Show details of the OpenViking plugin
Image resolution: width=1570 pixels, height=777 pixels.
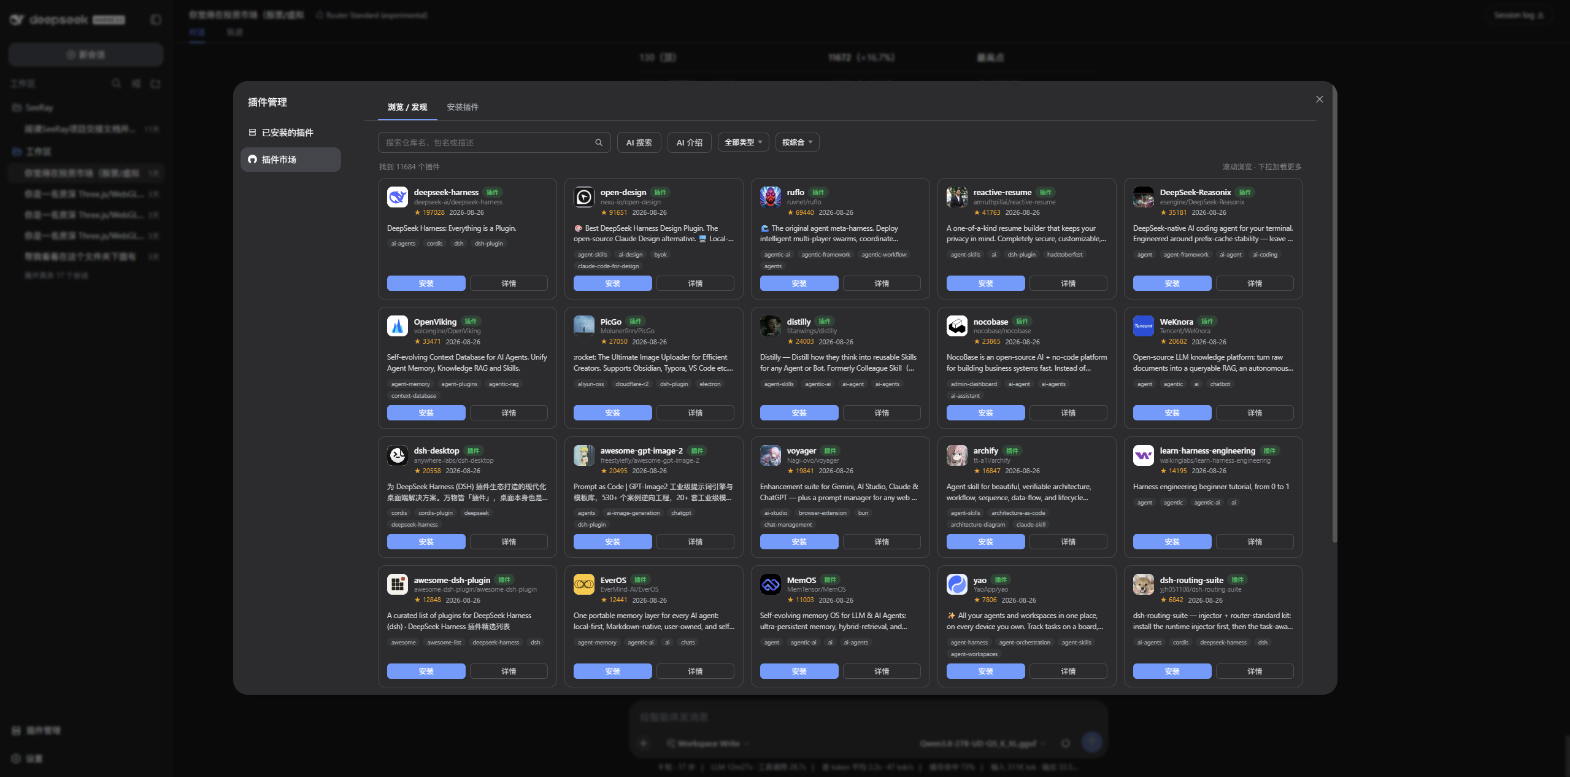click(509, 413)
